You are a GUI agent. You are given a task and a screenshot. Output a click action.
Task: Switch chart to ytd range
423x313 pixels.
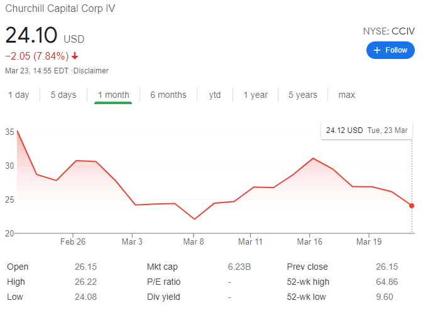coord(215,95)
